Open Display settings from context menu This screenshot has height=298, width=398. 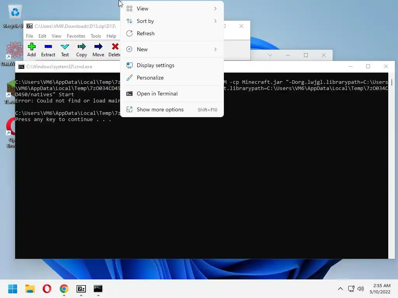pos(172,65)
